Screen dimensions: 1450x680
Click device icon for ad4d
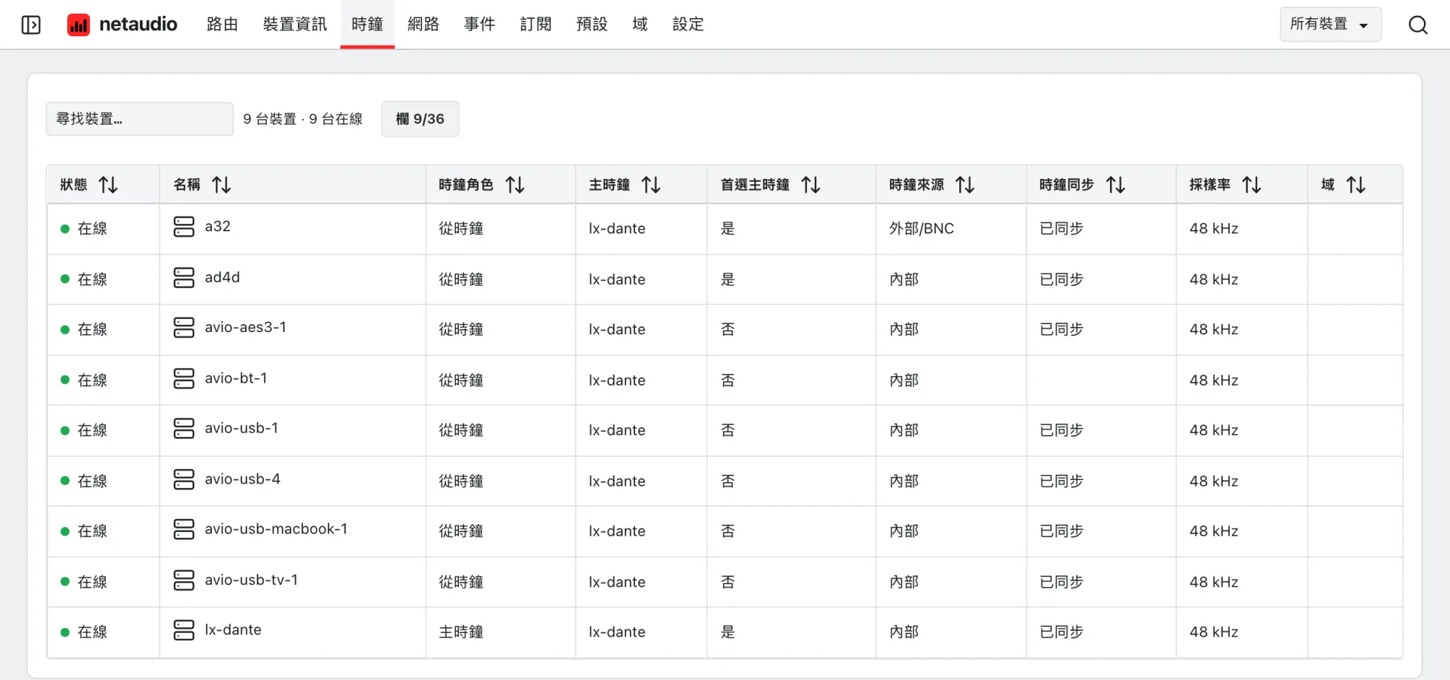pos(184,278)
